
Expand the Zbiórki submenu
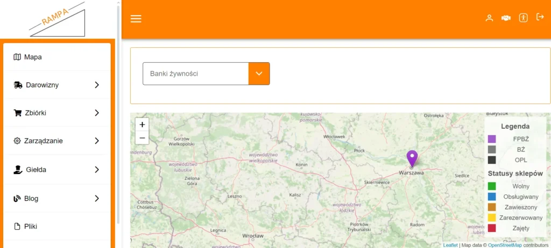(56, 113)
